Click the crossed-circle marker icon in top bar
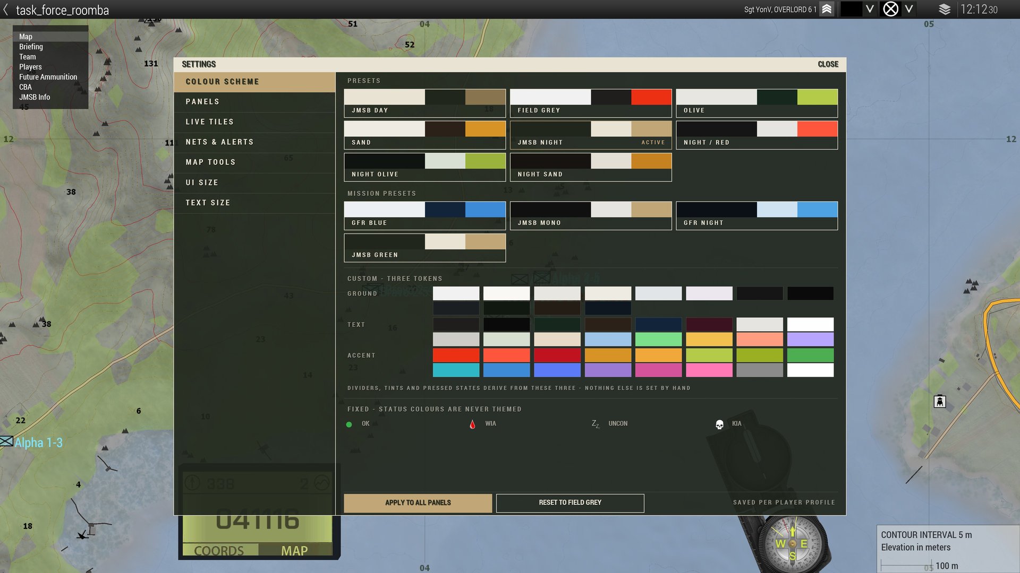 [890, 10]
